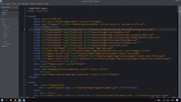The image size is (181, 102).
Task: Fold the loaderArea div at line 30
Action: tap(26, 85)
